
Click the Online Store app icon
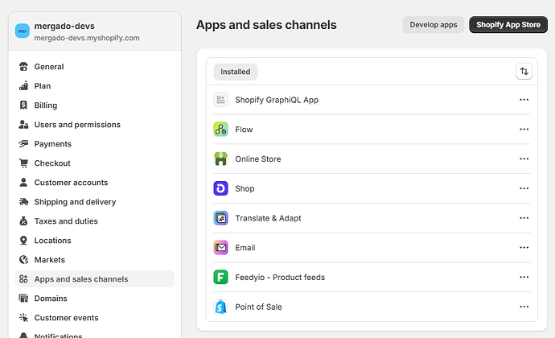click(x=221, y=159)
